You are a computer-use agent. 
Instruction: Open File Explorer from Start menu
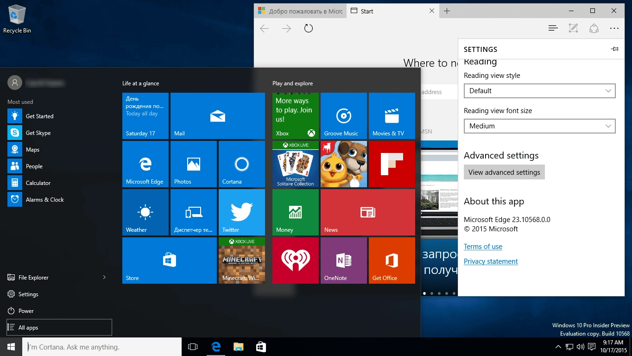click(x=51, y=277)
